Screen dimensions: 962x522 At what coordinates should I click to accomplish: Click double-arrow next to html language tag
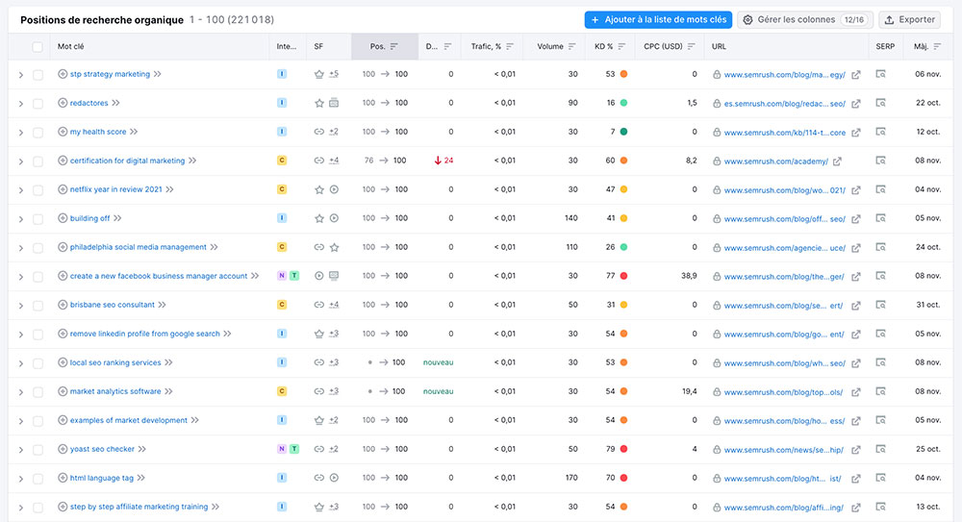(x=141, y=478)
